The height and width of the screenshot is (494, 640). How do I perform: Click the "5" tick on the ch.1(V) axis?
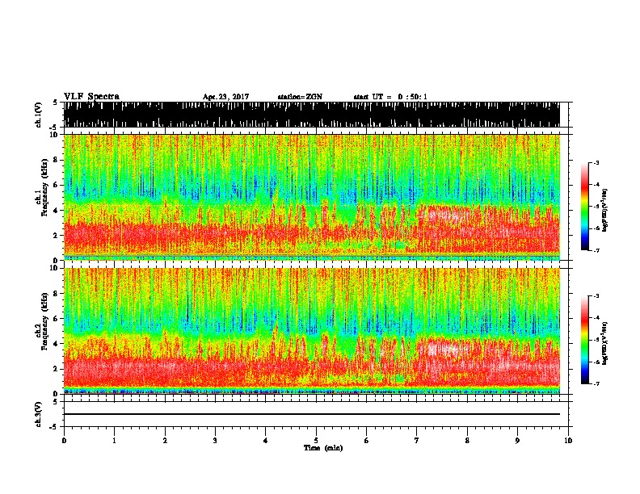(x=55, y=103)
